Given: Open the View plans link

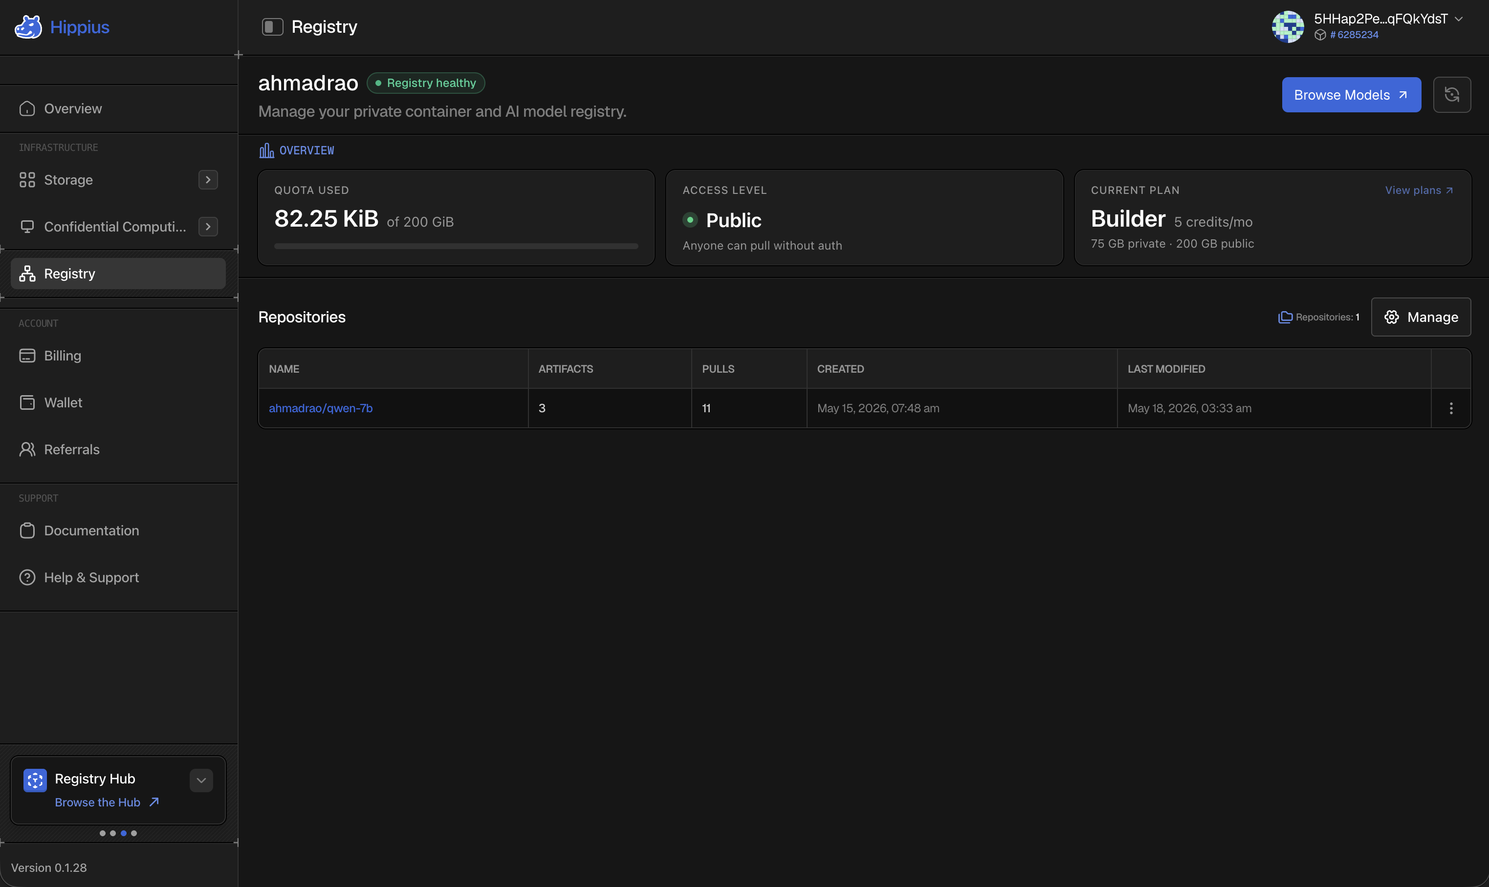Looking at the screenshot, I should (x=1419, y=190).
